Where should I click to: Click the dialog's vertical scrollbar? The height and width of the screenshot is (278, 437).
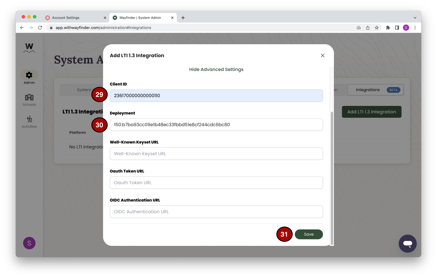pos(332,178)
